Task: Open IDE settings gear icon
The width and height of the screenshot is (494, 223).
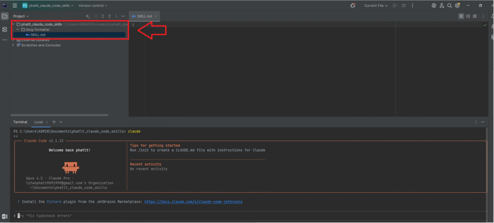Action: pos(458,5)
